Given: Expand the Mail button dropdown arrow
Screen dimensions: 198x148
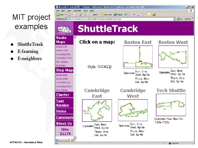Looking at the screenshot, I should point(134,15).
